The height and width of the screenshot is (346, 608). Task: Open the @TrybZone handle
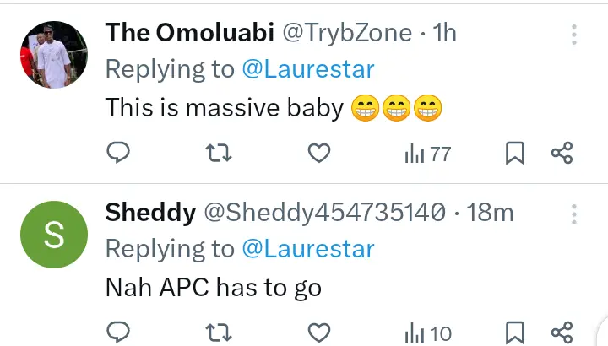pos(347,34)
